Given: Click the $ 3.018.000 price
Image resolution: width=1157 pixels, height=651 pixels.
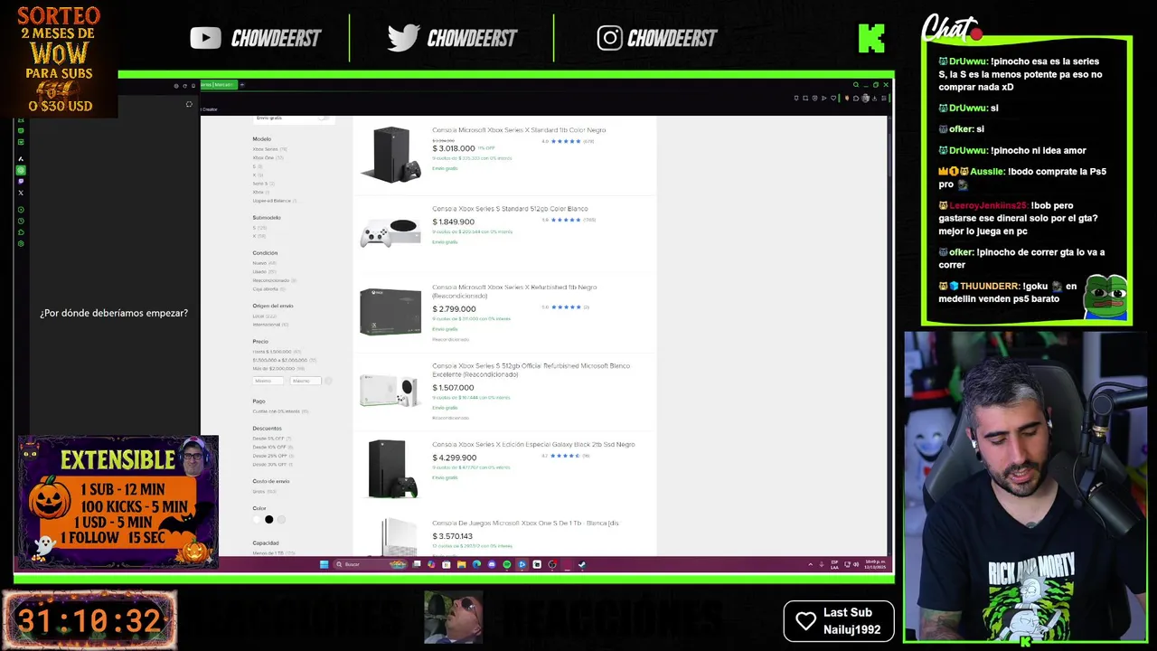Looking at the screenshot, I should [x=454, y=148].
